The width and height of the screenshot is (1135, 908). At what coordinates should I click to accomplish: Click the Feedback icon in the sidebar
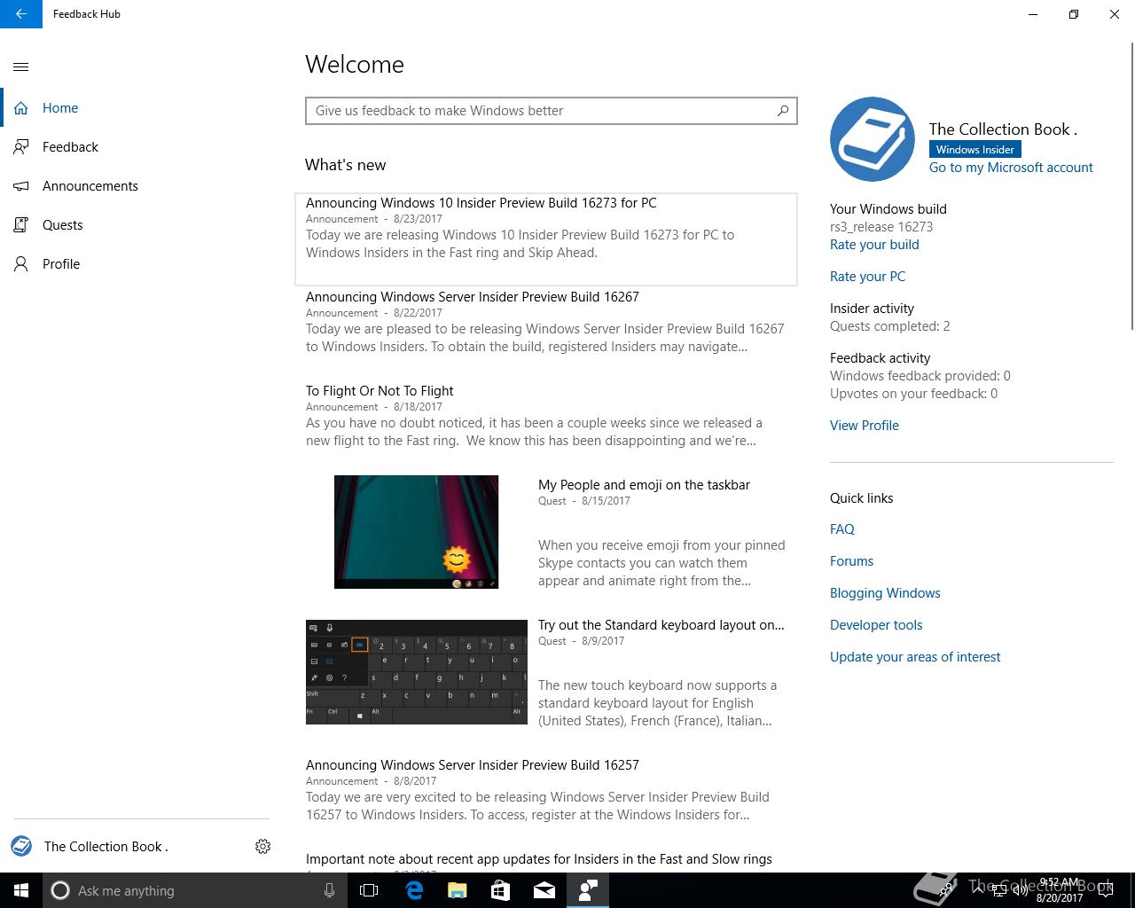pos(21,147)
